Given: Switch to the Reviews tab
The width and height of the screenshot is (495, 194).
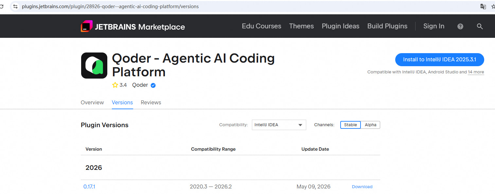Looking at the screenshot, I should tap(151, 102).
